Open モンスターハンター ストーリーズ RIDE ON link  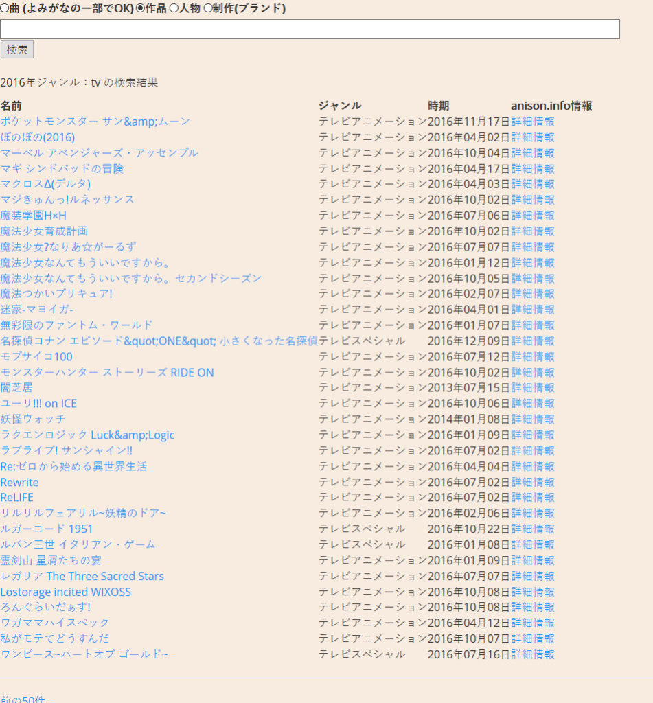coord(107,373)
